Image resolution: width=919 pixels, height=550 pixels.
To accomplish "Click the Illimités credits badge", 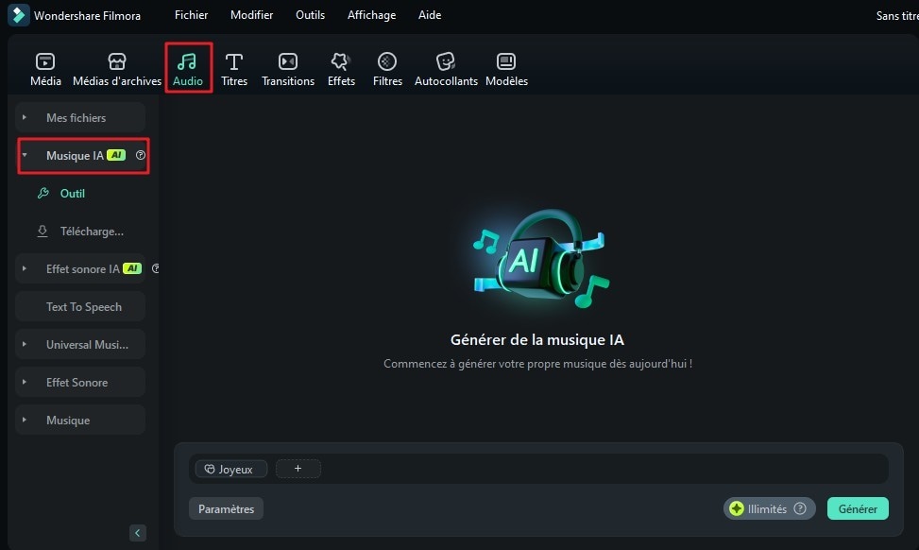I will [769, 508].
